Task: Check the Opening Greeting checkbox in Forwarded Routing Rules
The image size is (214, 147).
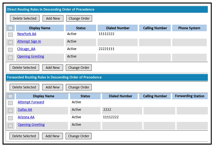Action: pyautogui.click(x=10, y=126)
